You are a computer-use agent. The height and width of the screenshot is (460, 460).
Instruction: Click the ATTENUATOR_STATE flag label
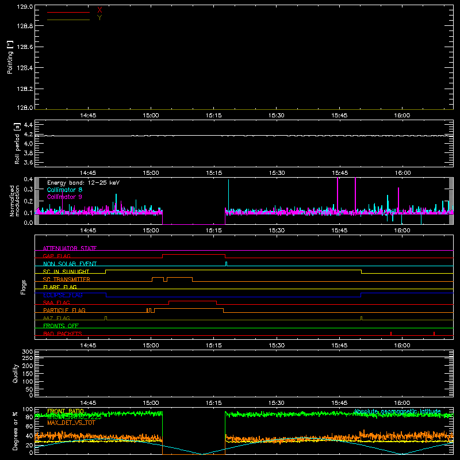(70, 248)
